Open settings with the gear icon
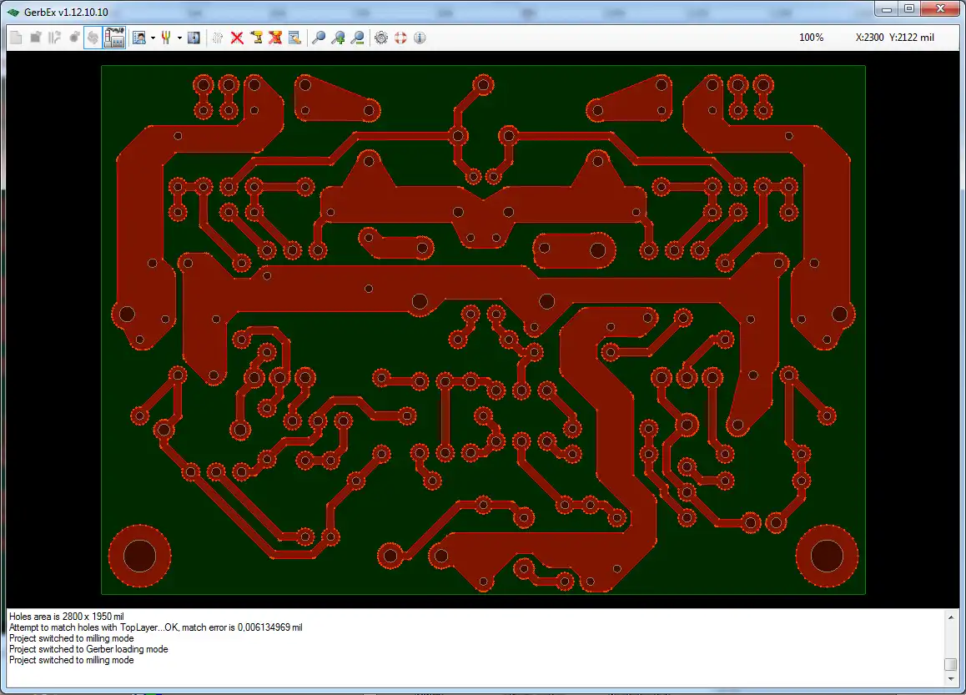This screenshot has height=695, width=966. [x=381, y=38]
